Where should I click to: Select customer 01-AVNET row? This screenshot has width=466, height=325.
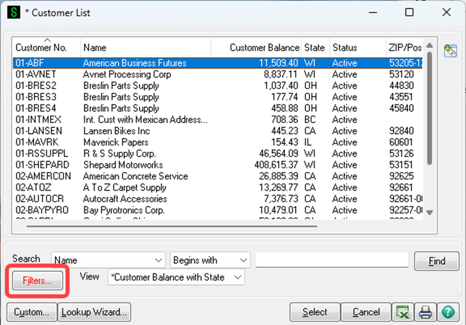218,74
